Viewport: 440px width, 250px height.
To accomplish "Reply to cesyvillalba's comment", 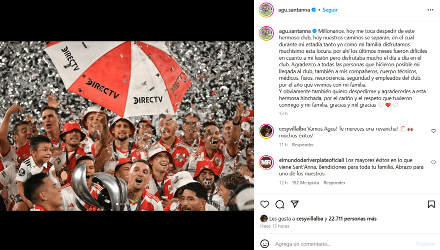I will click(303, 145).
